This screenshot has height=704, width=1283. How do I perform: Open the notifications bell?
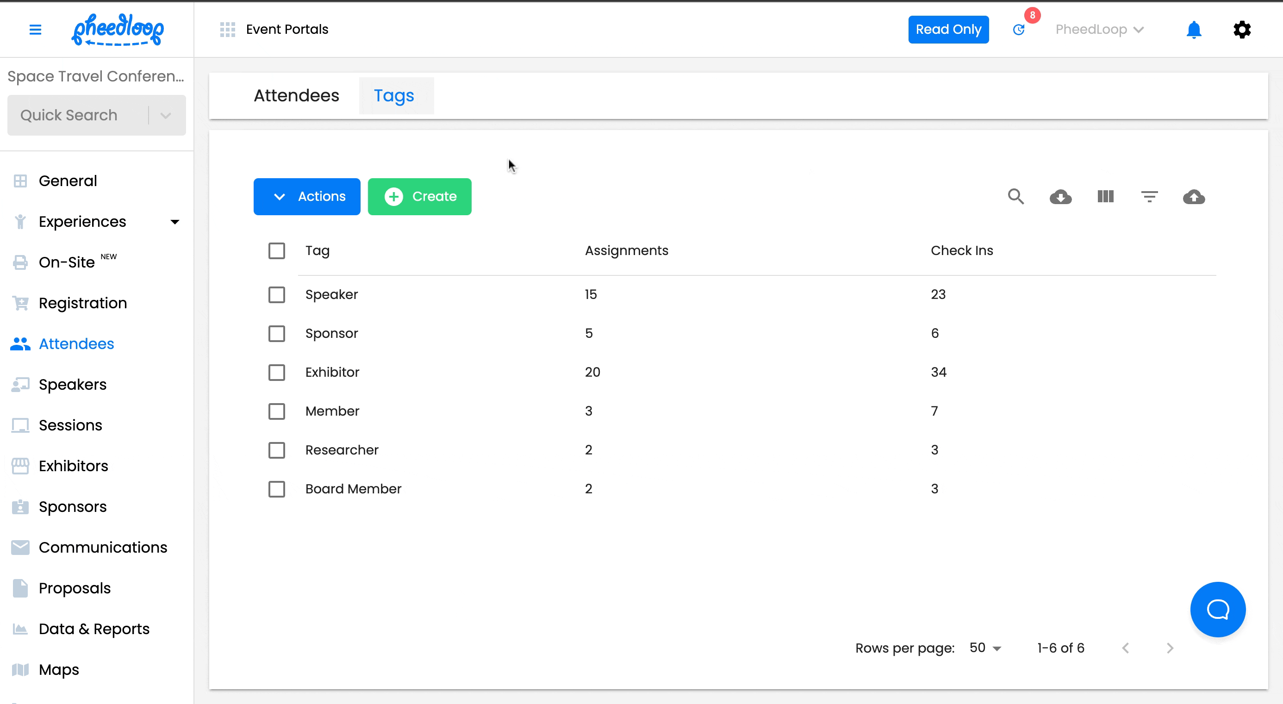click(x=1194, y=30)
